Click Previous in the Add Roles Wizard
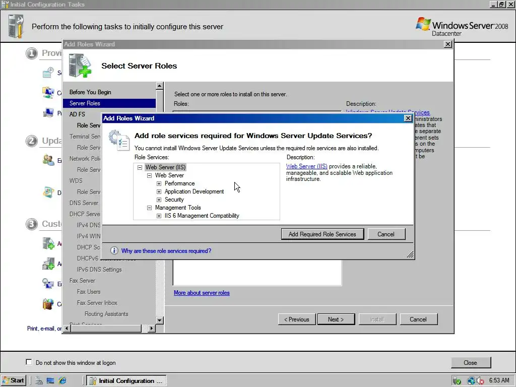 [297, 319]
